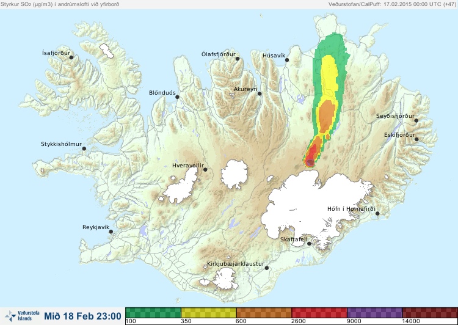
Task: Click the Skaftafell location dot
Action: [x=309, y=244]
